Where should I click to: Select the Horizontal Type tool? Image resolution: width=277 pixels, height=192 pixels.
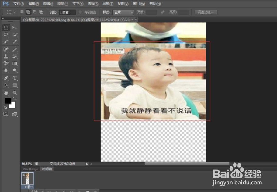tap(15, 78)
